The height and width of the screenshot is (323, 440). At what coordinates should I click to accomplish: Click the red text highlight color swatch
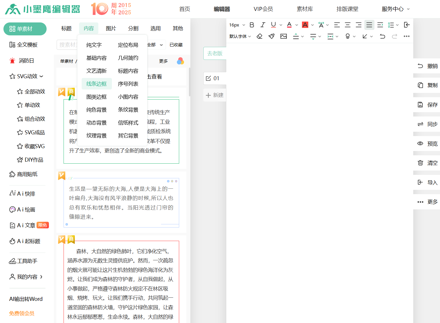tap(305, 25)
